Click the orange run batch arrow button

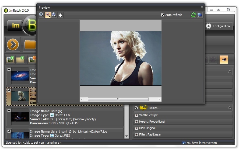13,44
